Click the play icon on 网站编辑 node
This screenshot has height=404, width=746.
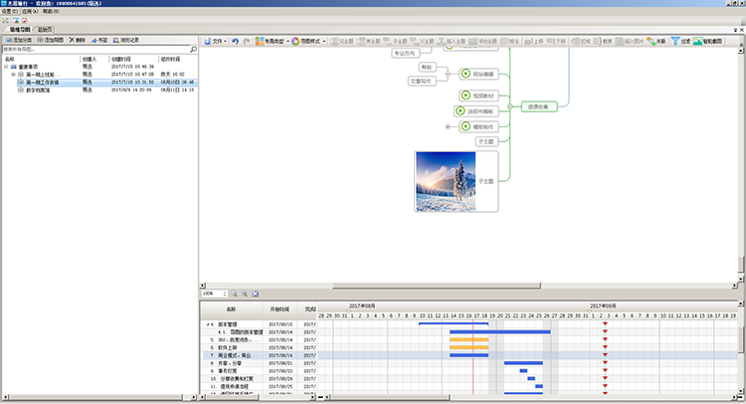[465, 73]
